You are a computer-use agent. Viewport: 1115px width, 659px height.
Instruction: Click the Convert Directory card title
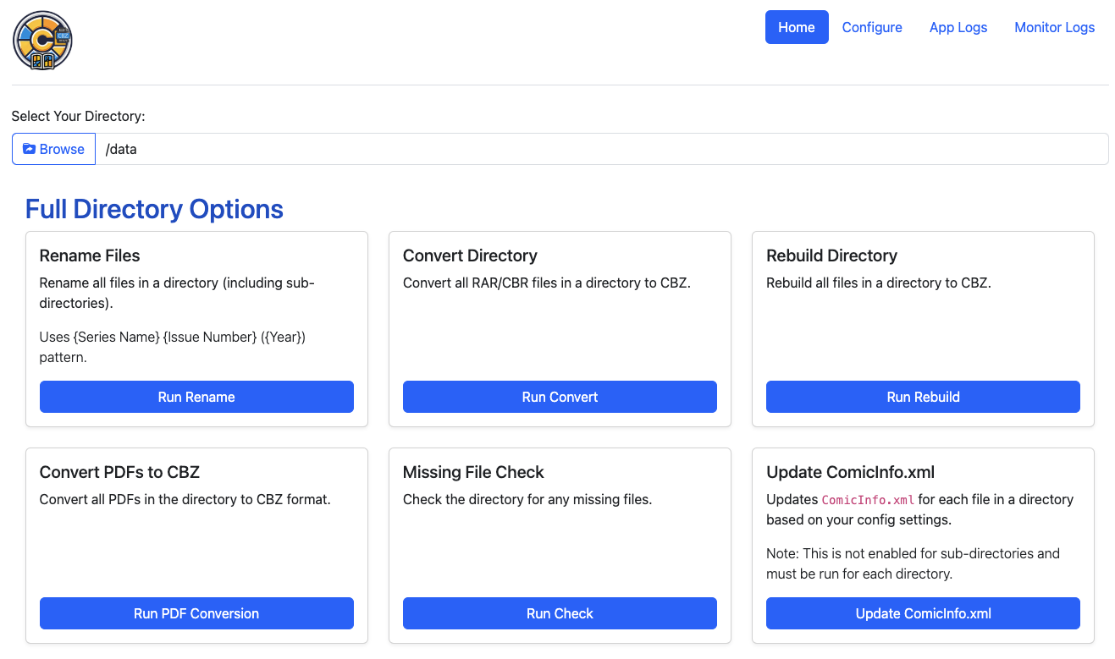[470, 255]
